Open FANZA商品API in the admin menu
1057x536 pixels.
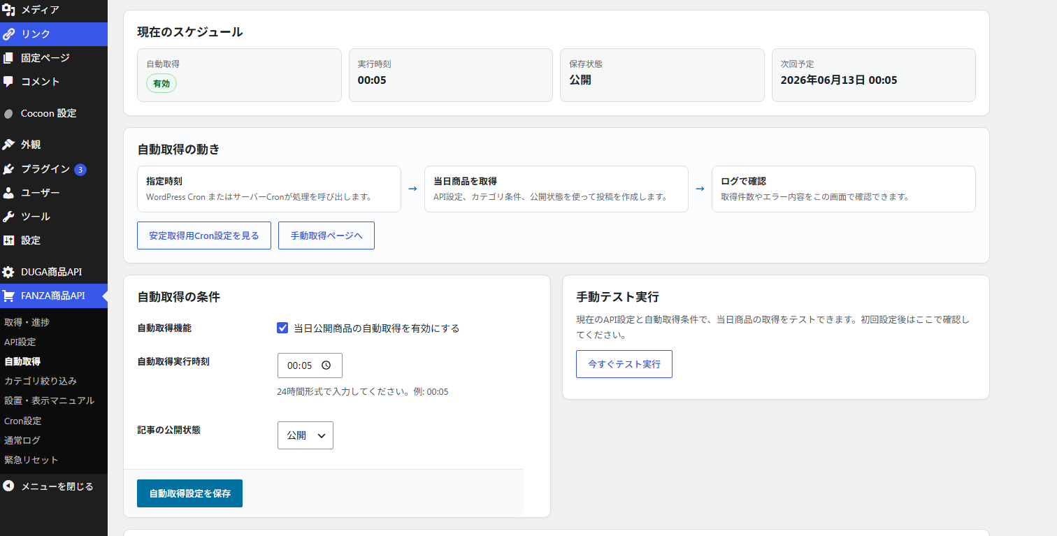[x=54, y=296]
